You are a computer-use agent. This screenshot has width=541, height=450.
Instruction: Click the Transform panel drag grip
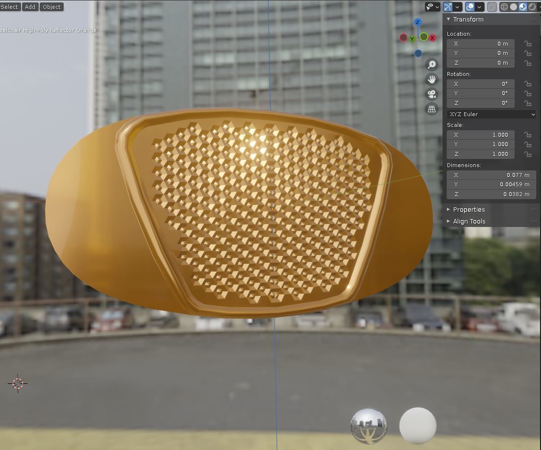[x=534, y=20]
